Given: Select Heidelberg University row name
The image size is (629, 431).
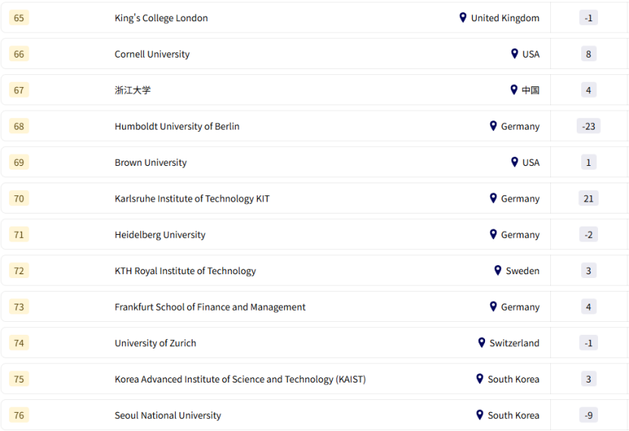Looking at the screenshot, I should coord(160,235).
